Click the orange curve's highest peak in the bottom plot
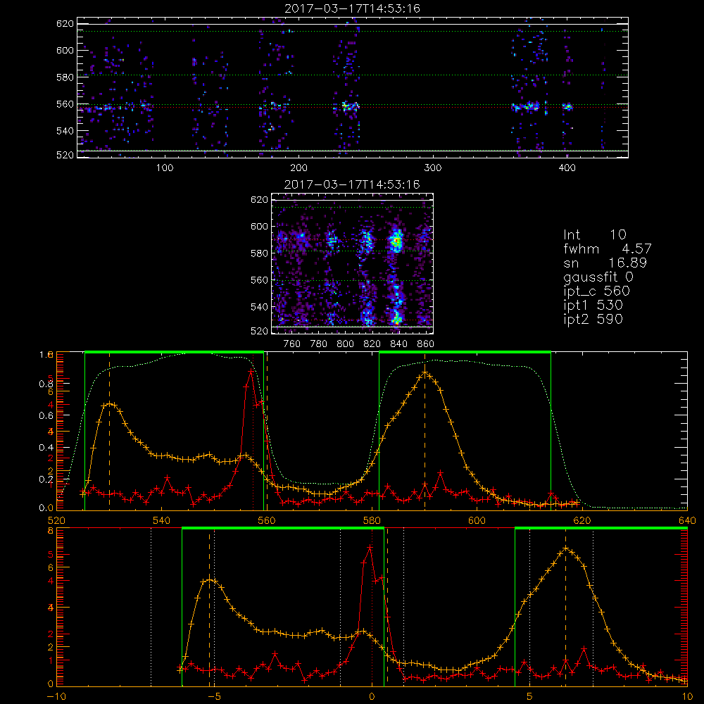 pyautogui.click(x=566, y=548)
